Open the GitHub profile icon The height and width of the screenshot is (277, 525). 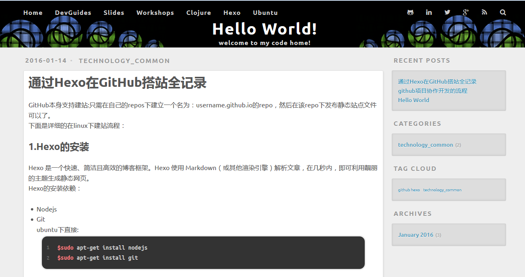pos(410,12)
